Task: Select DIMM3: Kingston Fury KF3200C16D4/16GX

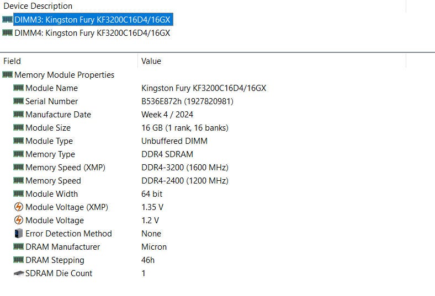Action: [92, 20]
